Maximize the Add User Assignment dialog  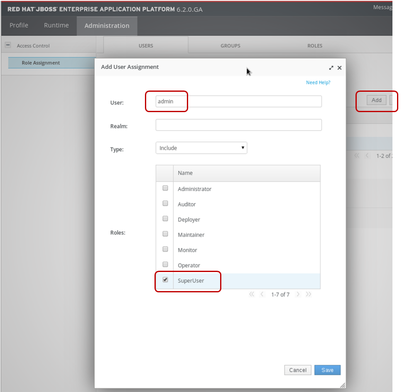click(x=331, y=68)
